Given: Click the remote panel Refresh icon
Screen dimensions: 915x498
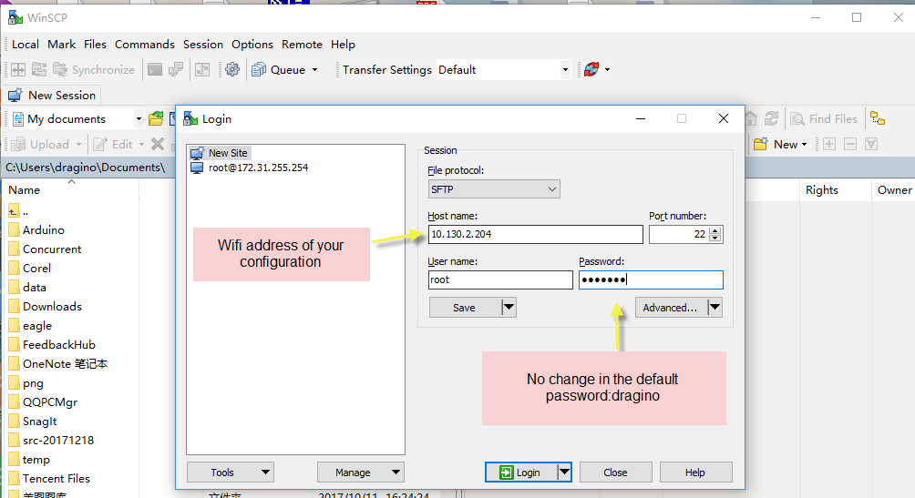Looking at the screenshot, I should coord(771,119).
